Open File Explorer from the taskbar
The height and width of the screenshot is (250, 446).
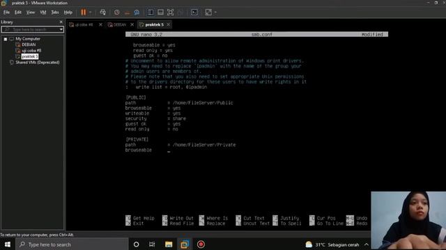(x=169, y=244)
